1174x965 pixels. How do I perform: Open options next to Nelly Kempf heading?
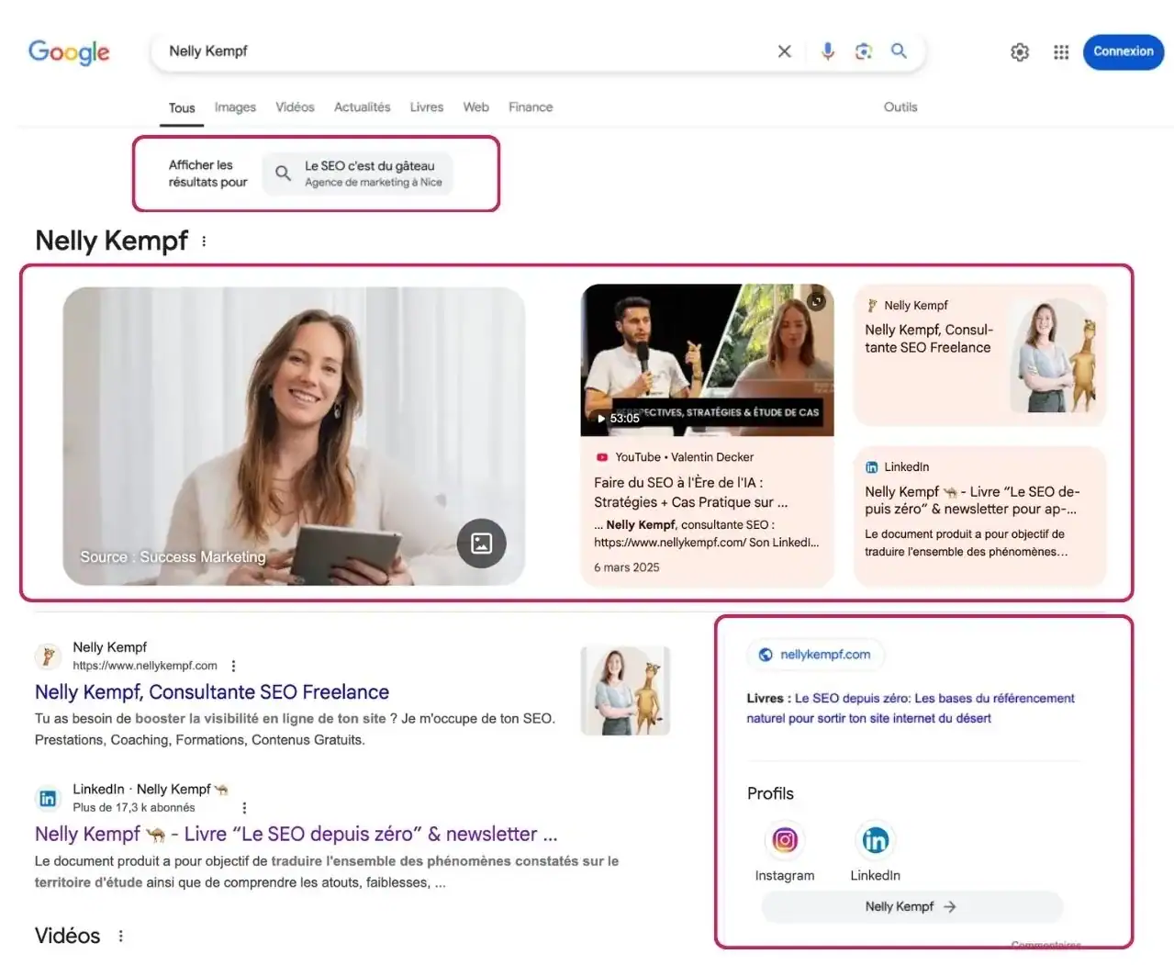coord(204,241)
